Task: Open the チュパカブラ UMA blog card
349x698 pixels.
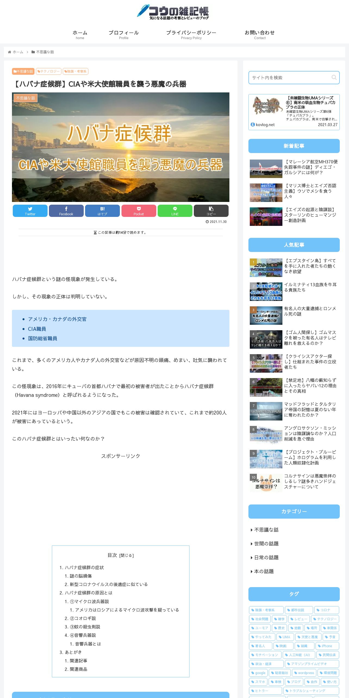Action: pyautogui.click(x=294, y=112)
